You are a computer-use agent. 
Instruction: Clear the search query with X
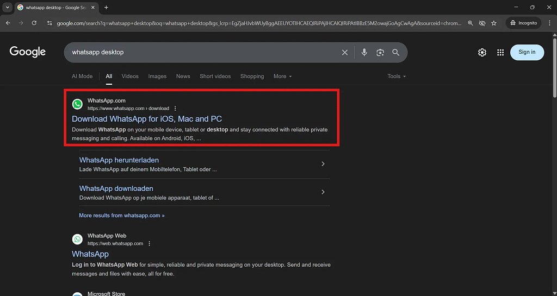click(344, 53)
